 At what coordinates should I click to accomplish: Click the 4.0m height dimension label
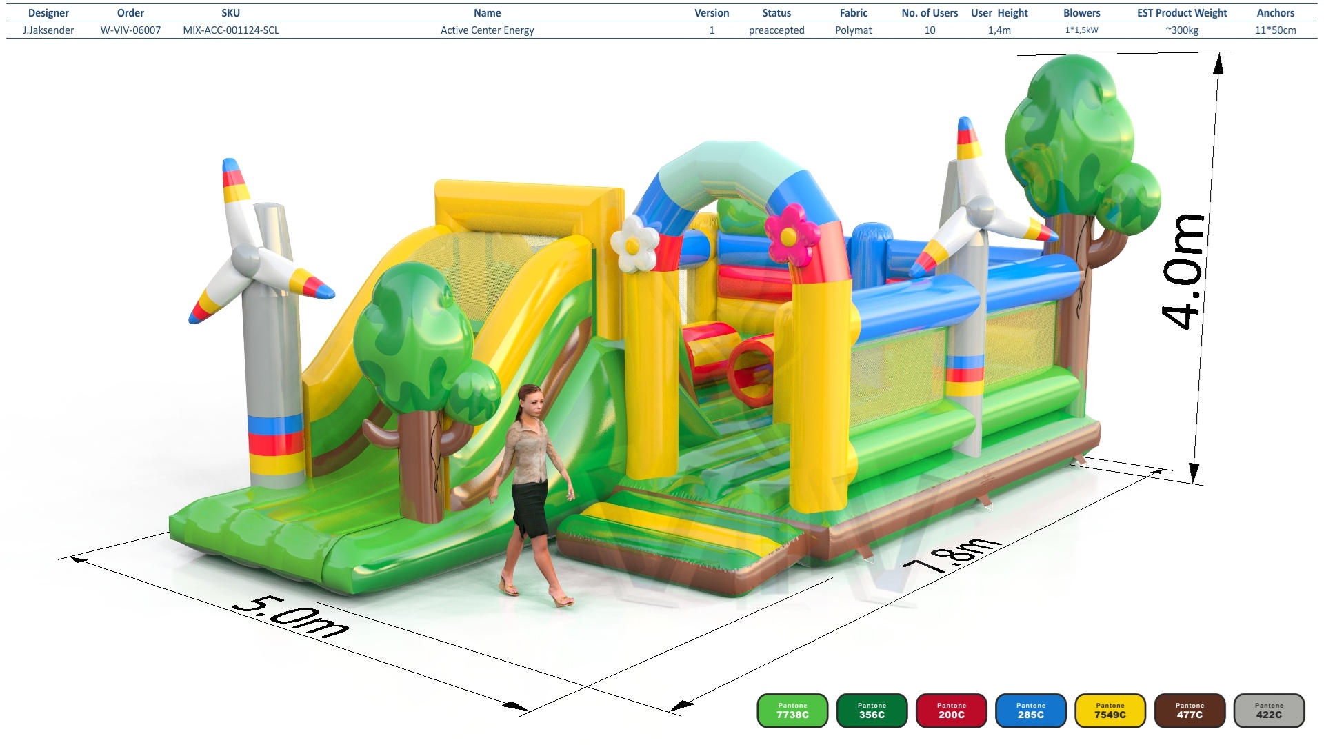1183,271
